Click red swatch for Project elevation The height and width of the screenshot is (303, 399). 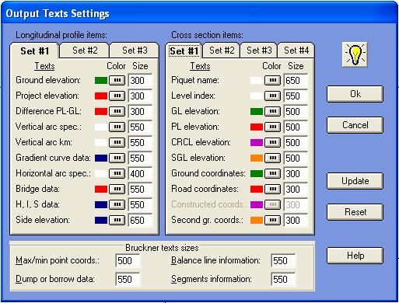(101, 96)
